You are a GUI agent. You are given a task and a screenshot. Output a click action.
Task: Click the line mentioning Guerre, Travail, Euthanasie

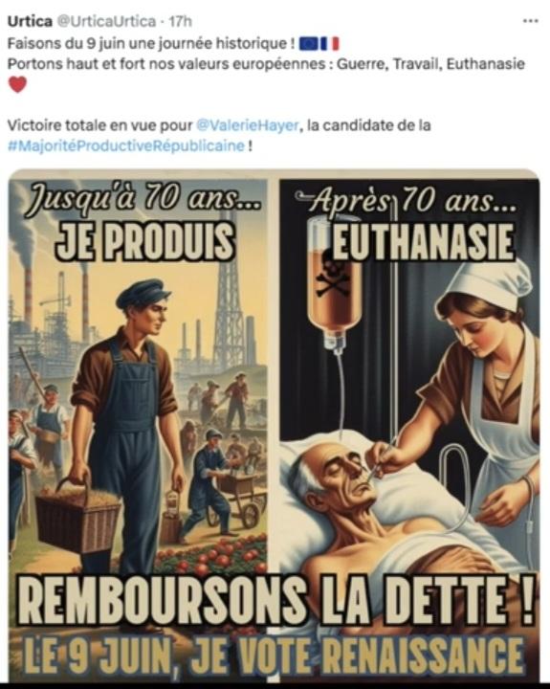pyautogui.click(x=266, y=64)
